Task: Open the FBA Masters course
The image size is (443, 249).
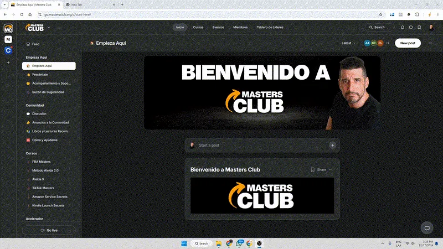Action: pos(49,162)
